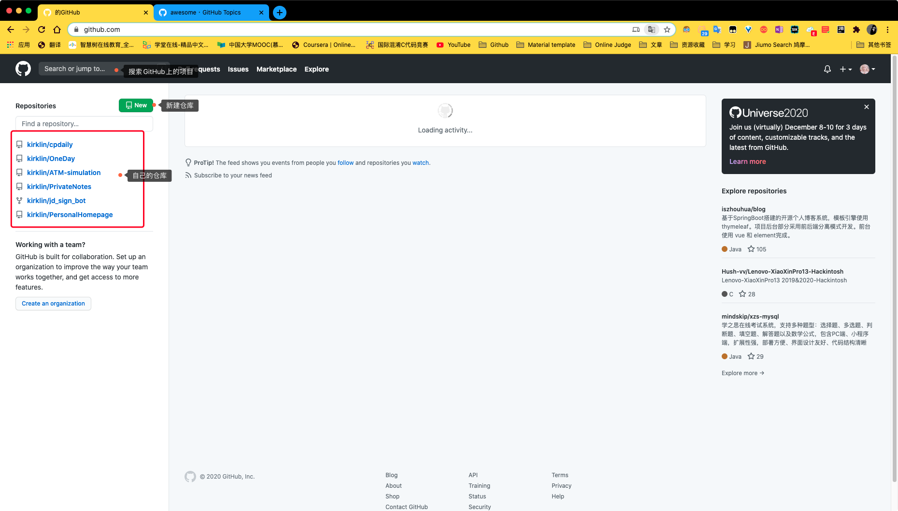Click the browser home icon
The height and width of the screenshot is (511, 898).
57,29
